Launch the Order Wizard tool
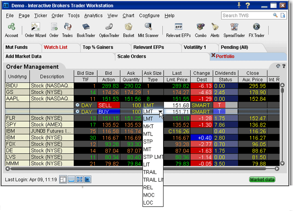The width and height of the screenshot is (293, 211). coord(35,30)
